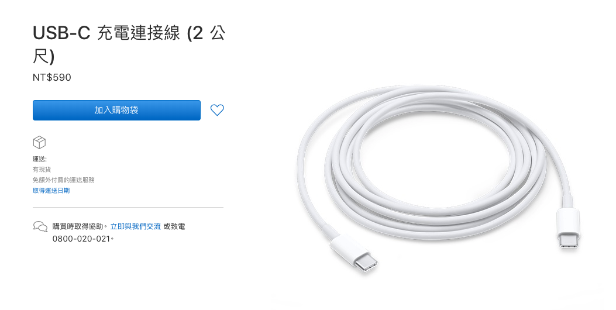This screenshot has height=310, width=616.
Task: Click the 或致電 call text
Action: 174,226
